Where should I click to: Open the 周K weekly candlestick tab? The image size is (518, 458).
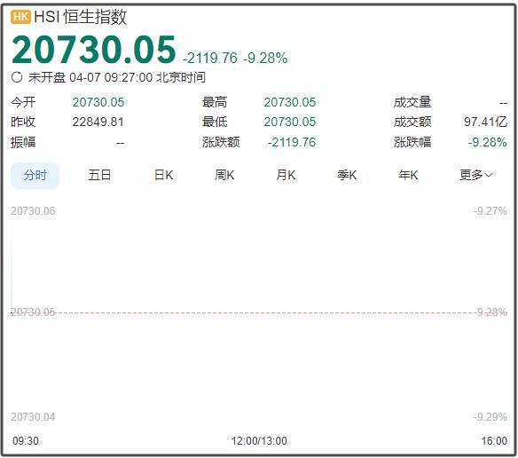[224, 175]
